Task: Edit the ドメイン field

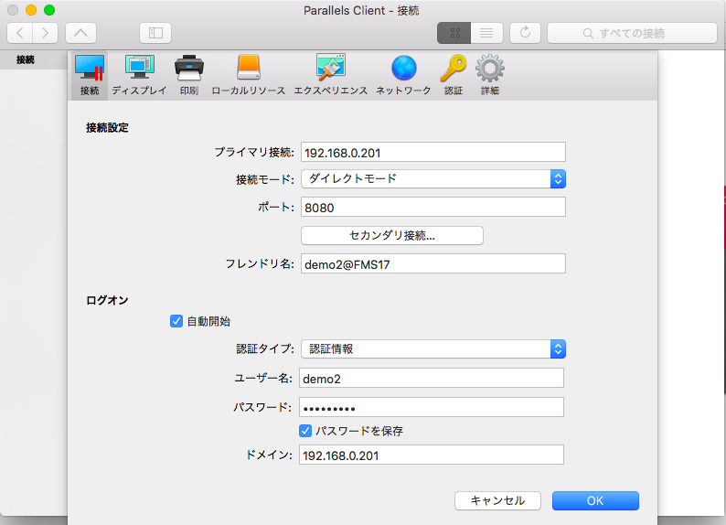Action: coord(431,455)
